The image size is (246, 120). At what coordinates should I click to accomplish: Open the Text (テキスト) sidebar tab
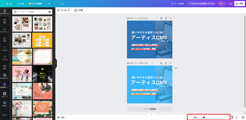click(5, 49)
